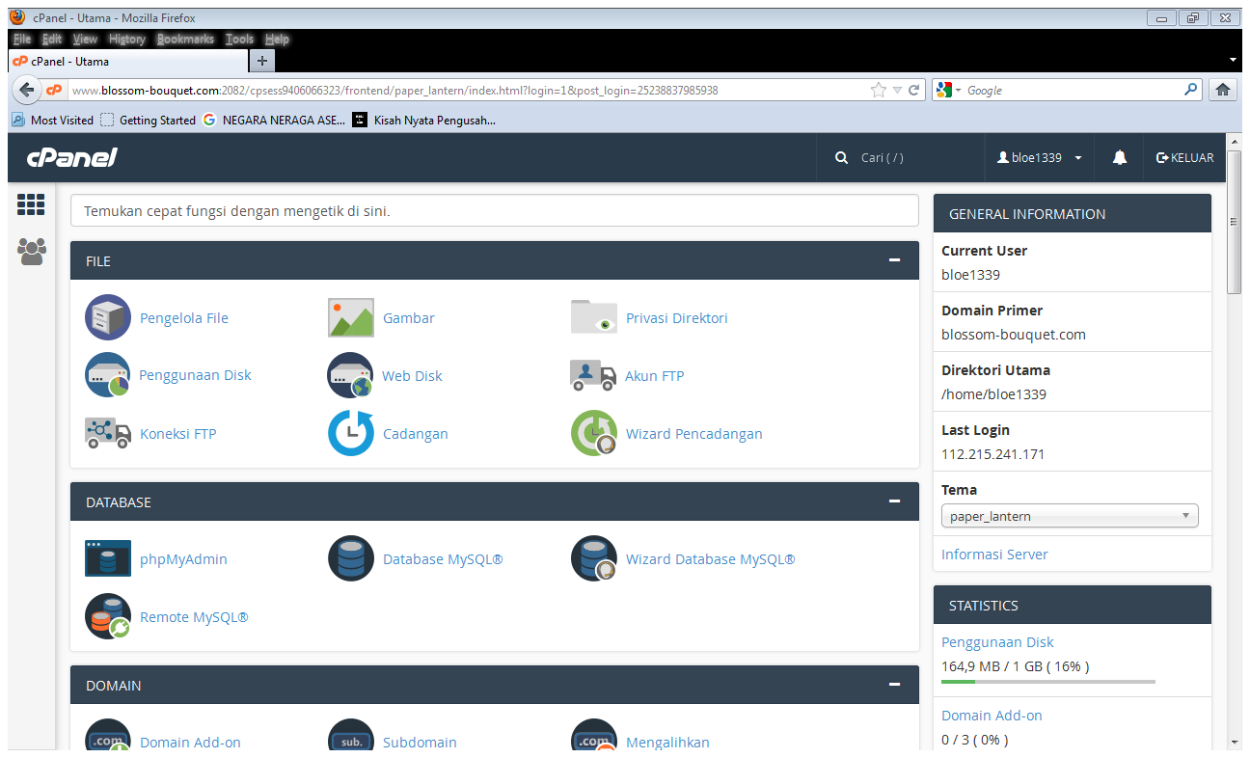Open the File menu

tap(22, 40)
